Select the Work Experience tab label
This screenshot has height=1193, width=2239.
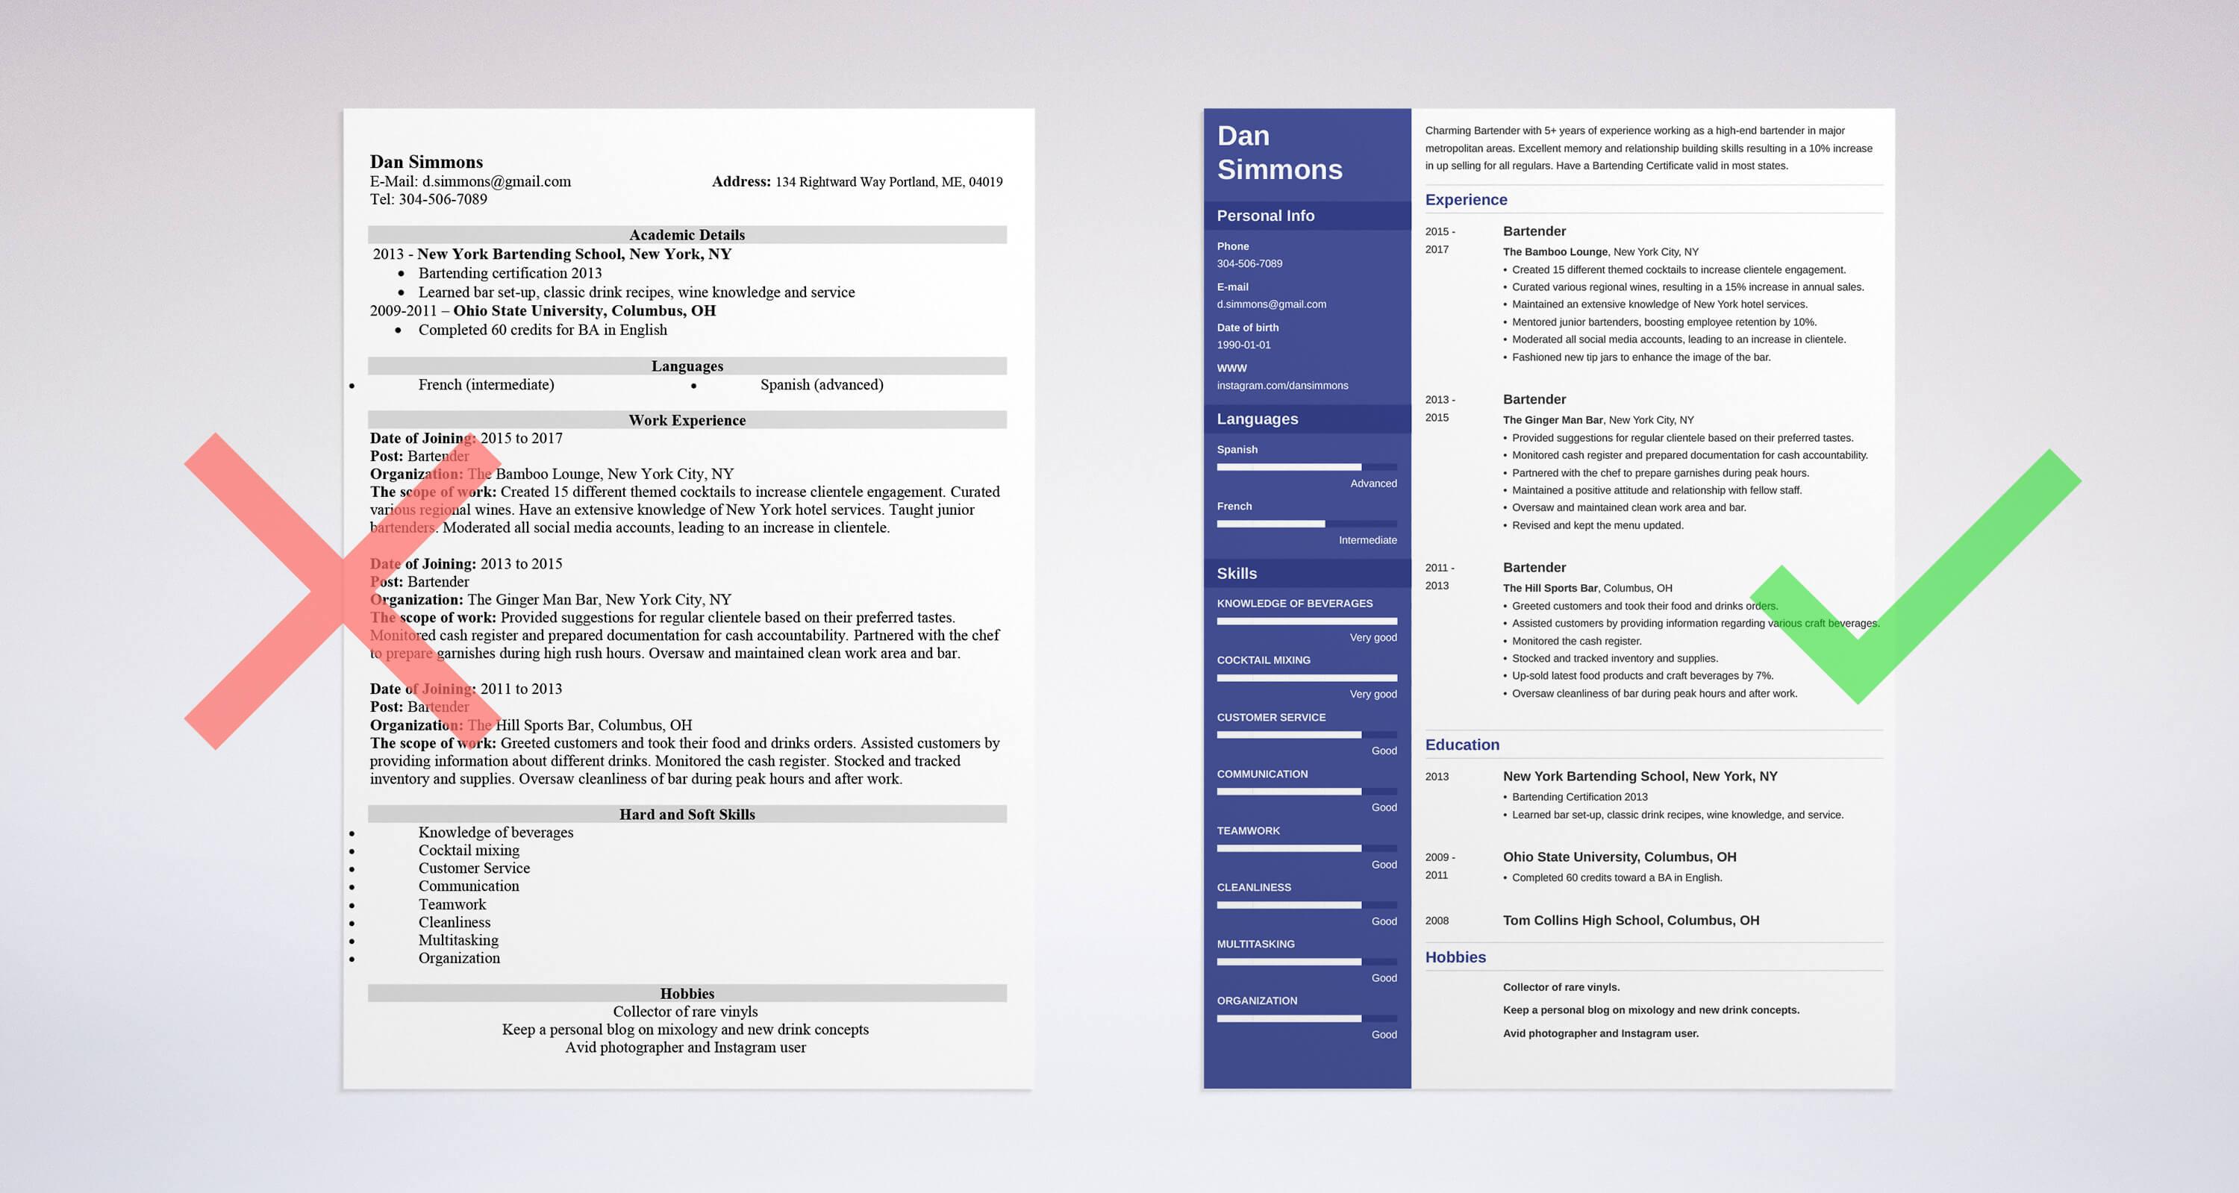(684, 419)
